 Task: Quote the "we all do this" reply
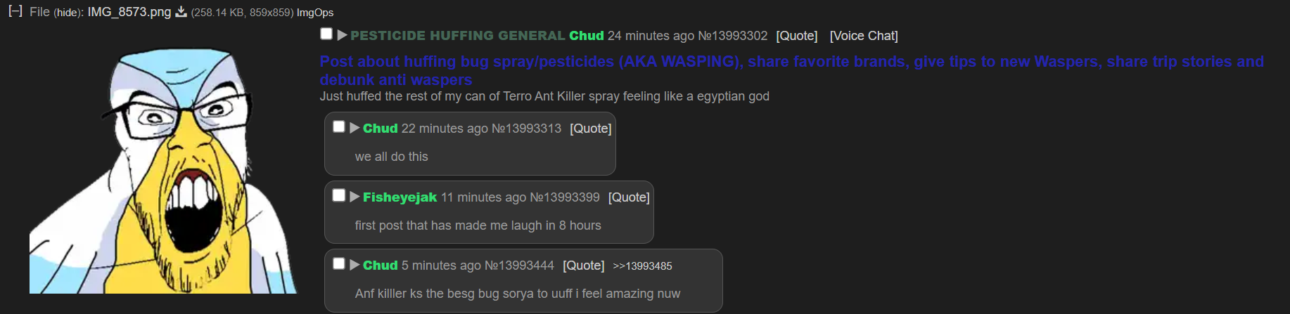coord(590,129)
